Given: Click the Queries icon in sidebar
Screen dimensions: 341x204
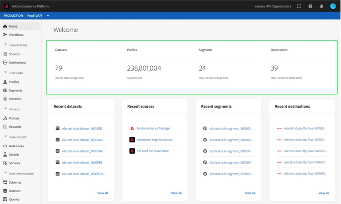Looking at the screenshot, I should 5,199.
